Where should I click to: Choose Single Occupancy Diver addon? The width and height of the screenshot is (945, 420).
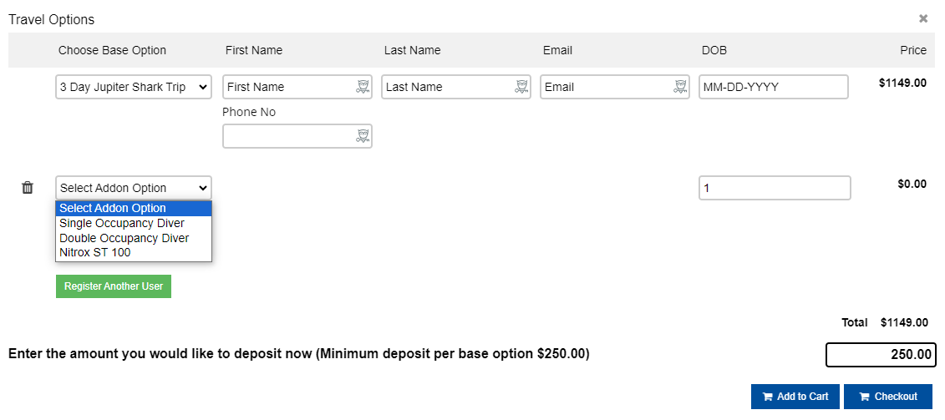point(122,223)
